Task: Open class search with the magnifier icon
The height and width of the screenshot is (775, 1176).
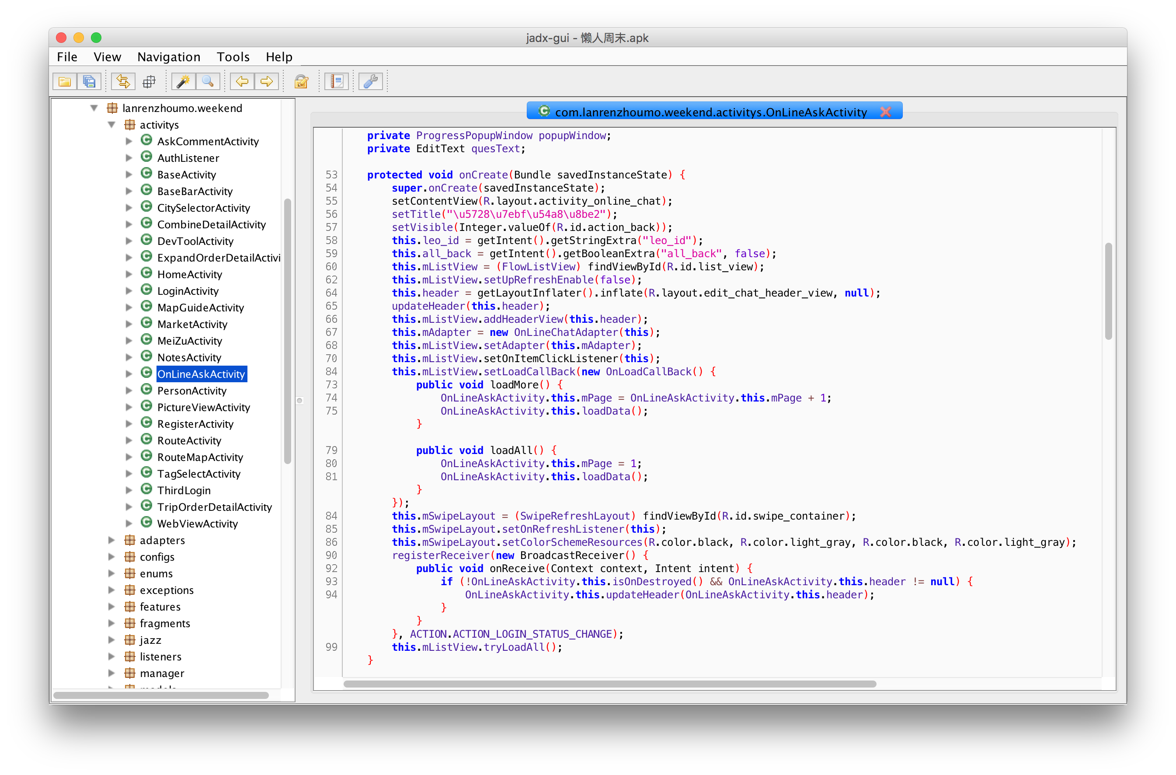Action: click(x=208, y=81)
